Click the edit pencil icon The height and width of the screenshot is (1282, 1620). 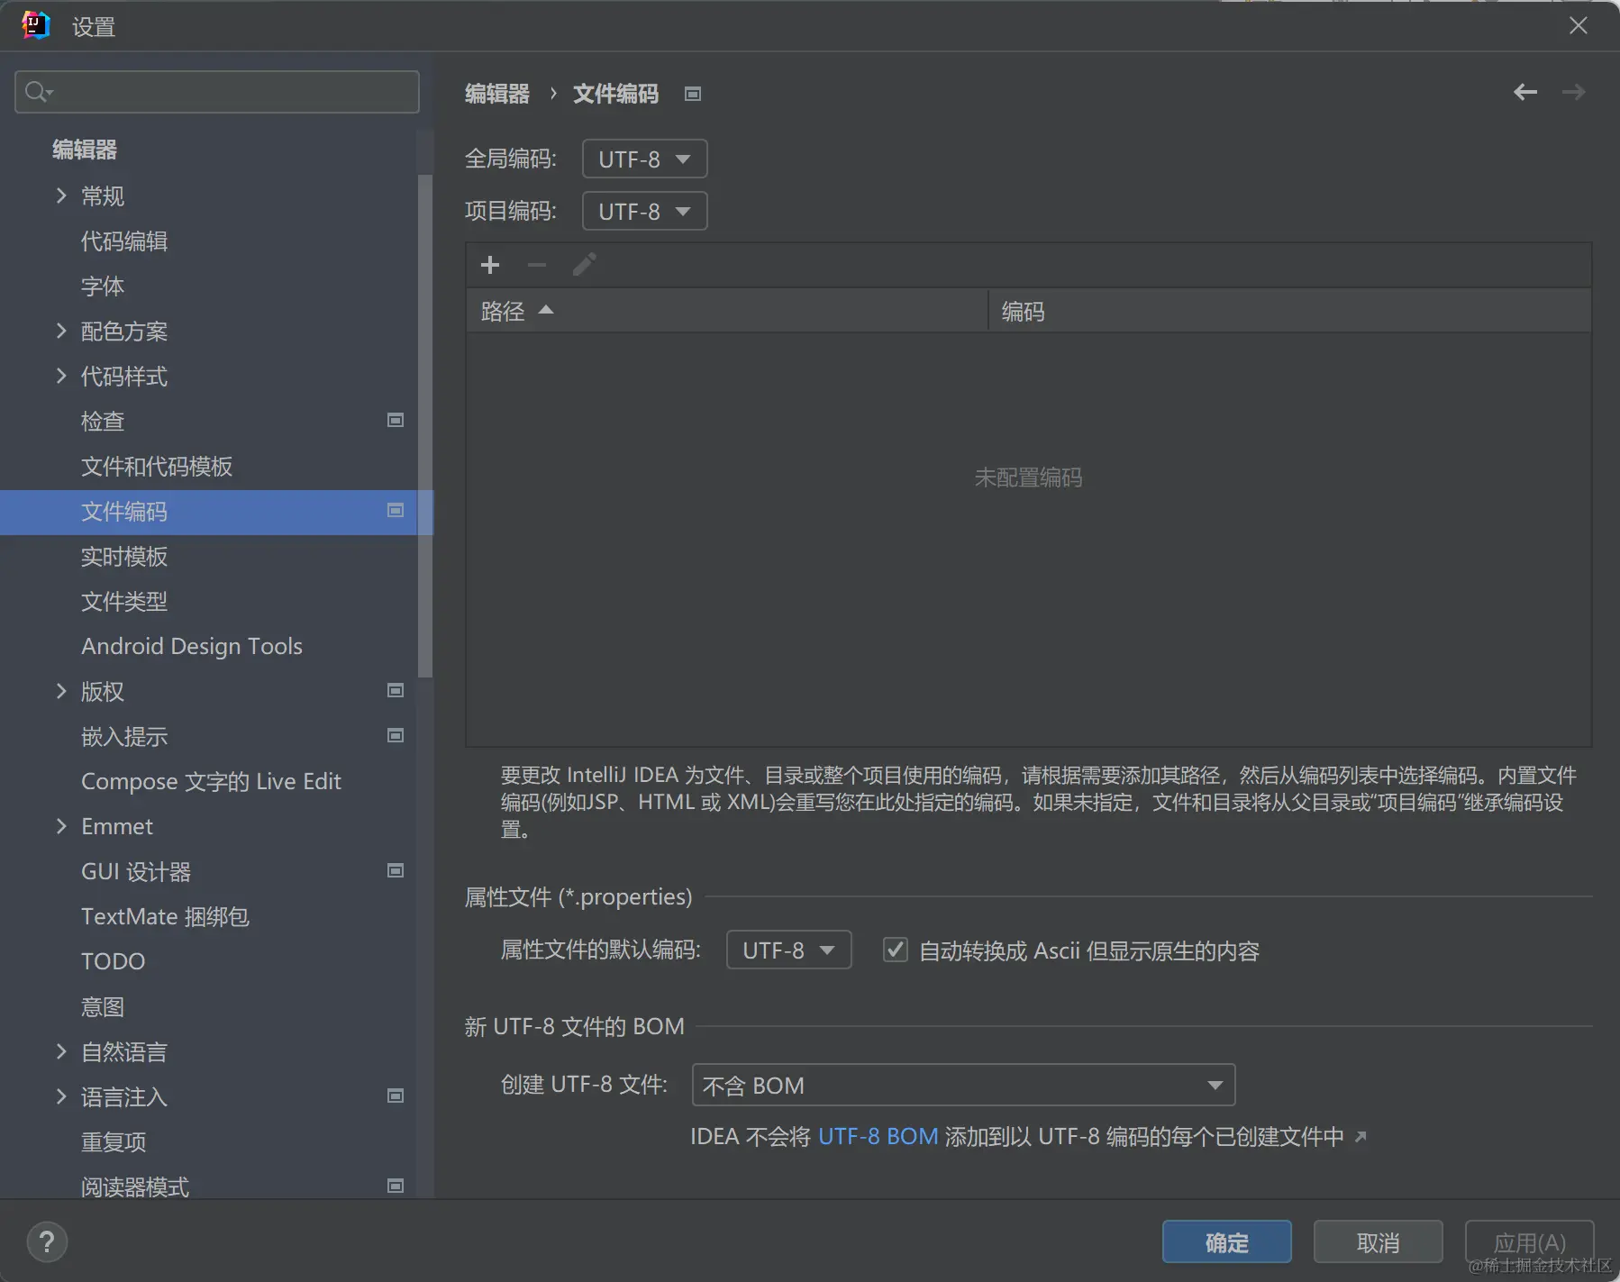(585, 265)
